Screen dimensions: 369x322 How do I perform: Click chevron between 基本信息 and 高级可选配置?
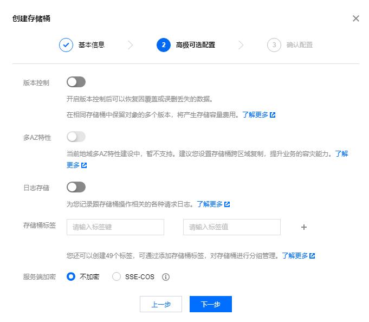point(131,44)
